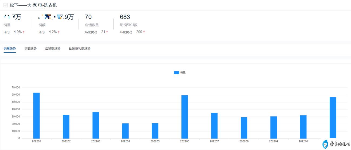Image resolution: width=351 pixels, height=150 pixels.
Task: Click the up arrow beside 环比变动 209
Action: pyautogui.click(x=144, y=32)
